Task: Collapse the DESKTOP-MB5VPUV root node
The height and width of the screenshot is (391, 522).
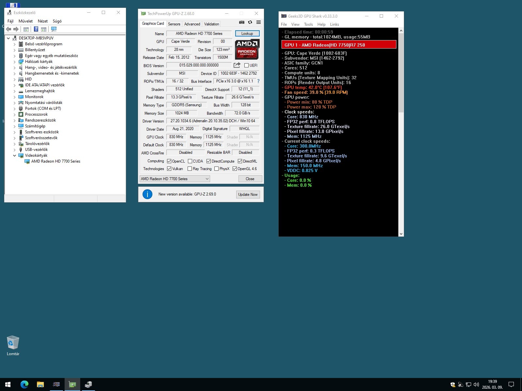Action: (8, 38)
